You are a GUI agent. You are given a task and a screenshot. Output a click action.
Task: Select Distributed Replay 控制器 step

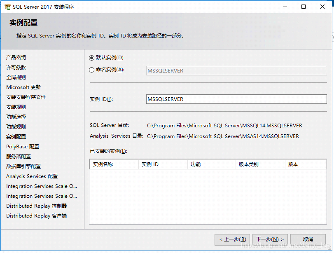(x=36, y=206)
